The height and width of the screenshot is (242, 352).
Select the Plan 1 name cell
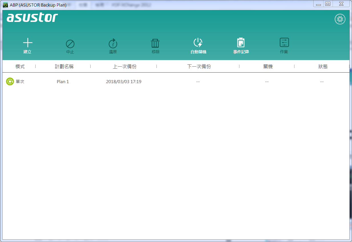63,82
